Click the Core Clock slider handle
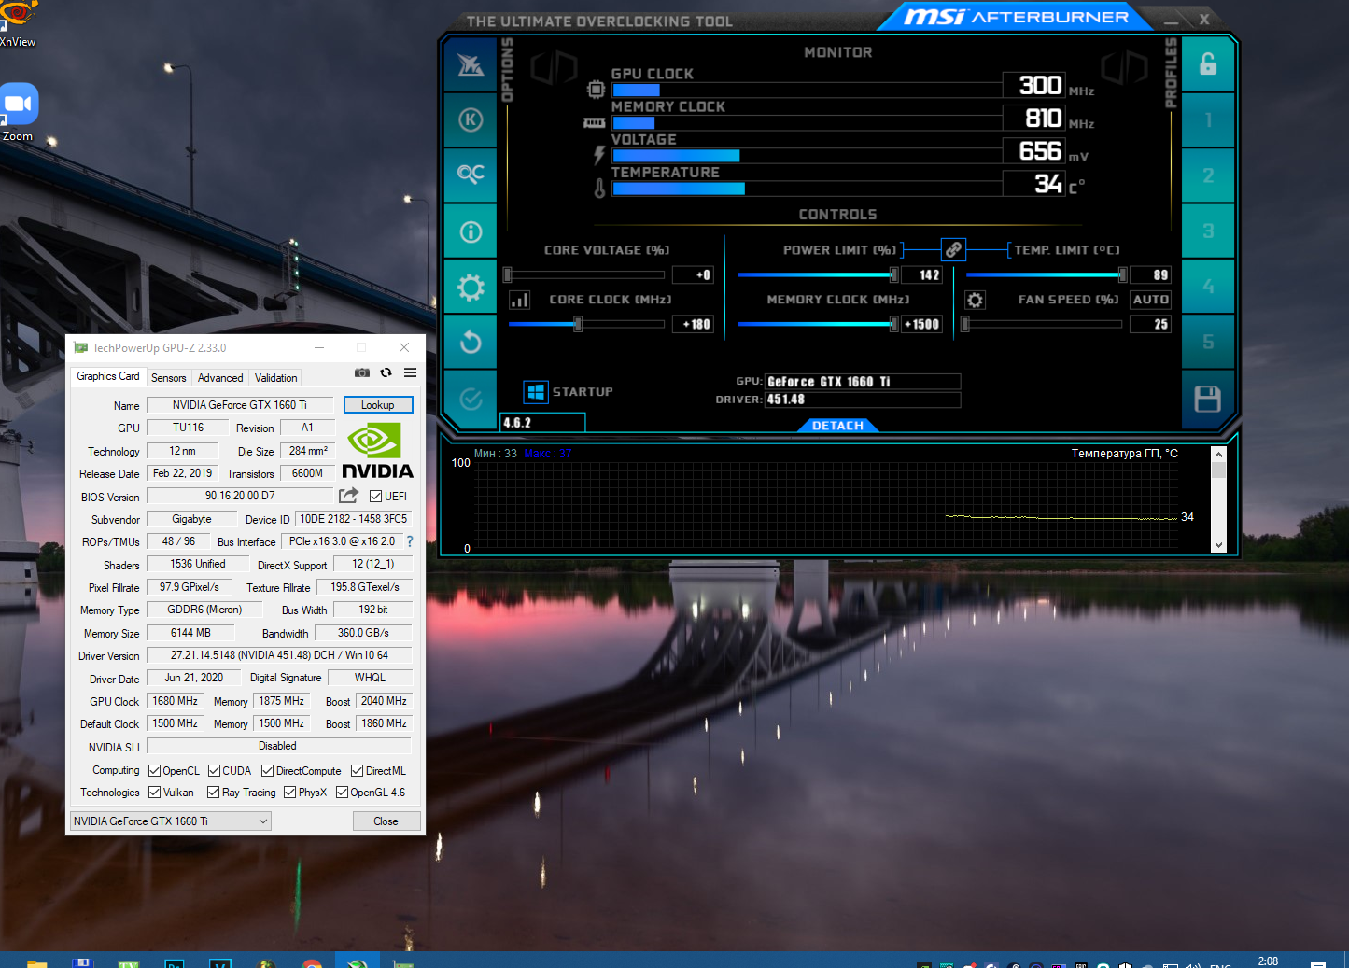The image size is (1349, 968). pos(578,324)
